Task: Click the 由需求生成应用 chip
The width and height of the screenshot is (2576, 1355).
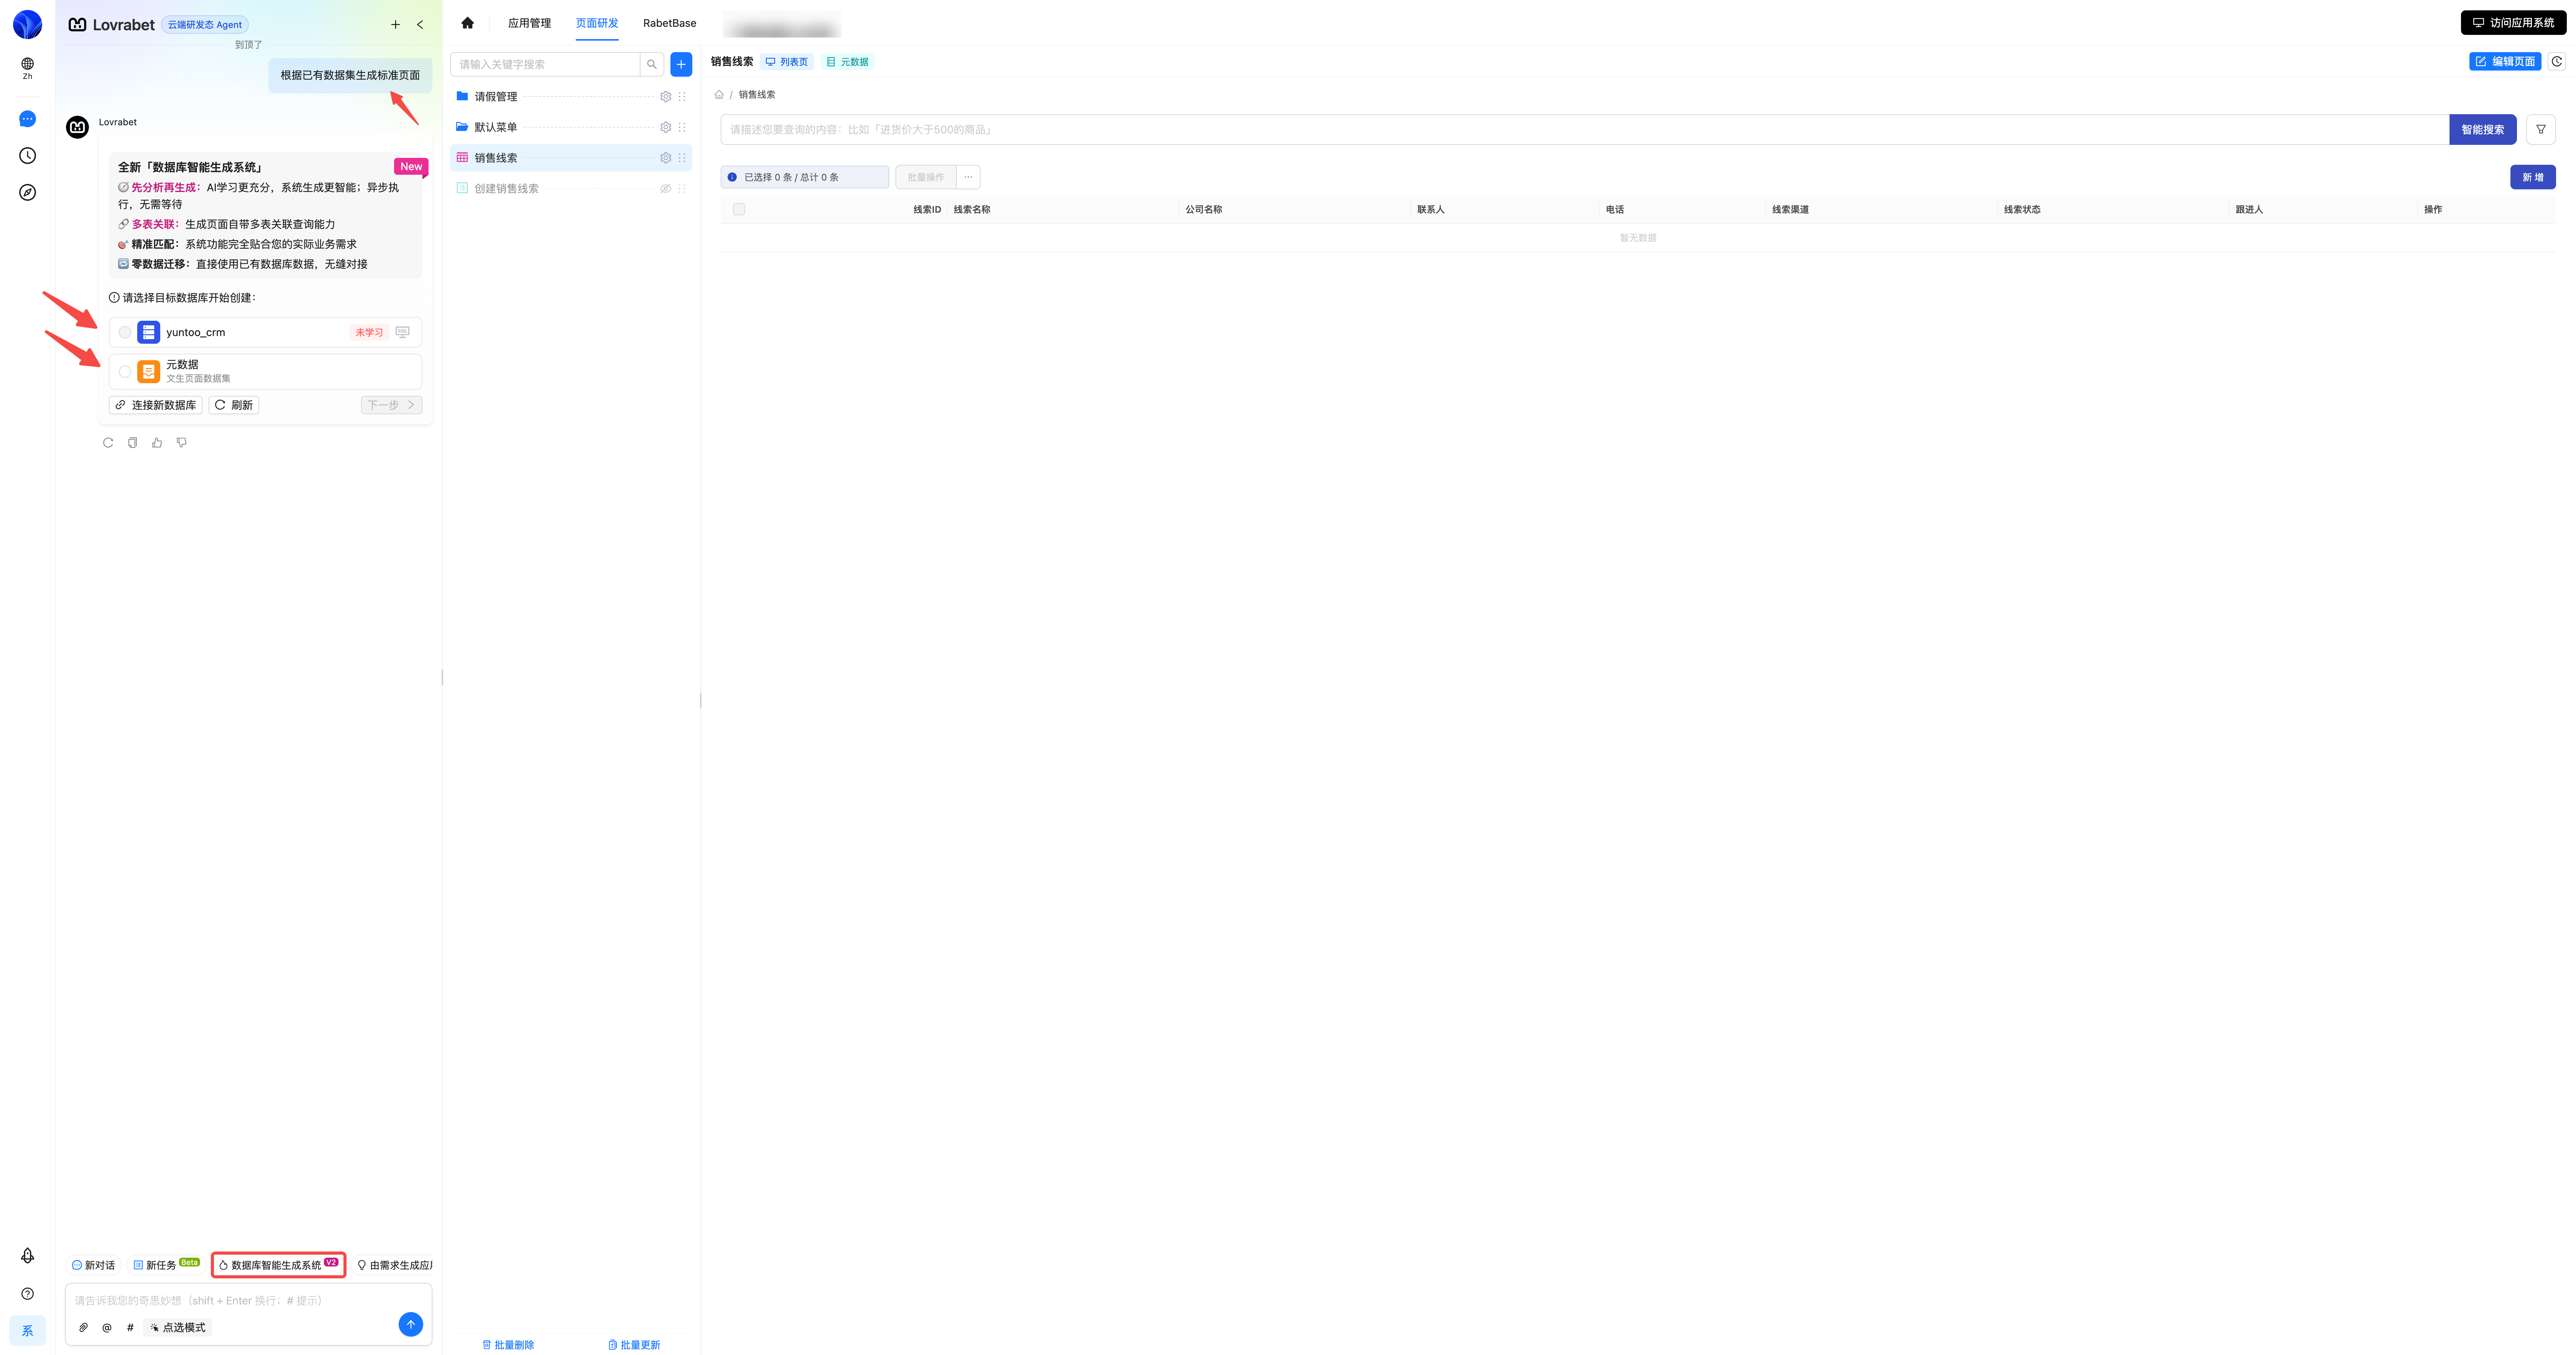Action: pos(395,1265)
